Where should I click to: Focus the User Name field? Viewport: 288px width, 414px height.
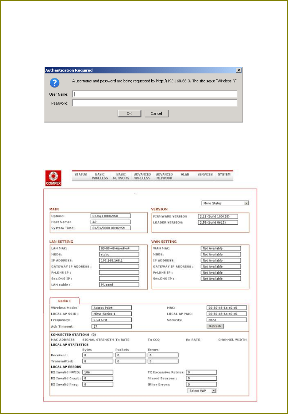154,94
